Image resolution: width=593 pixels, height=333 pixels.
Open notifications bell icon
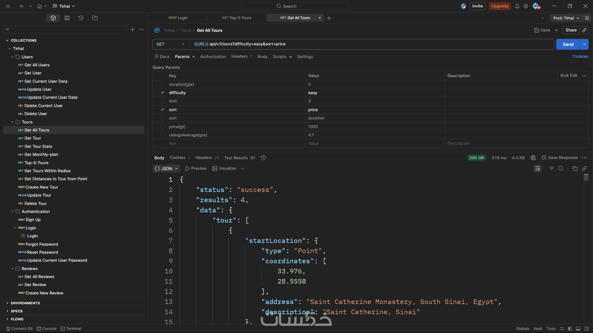[517, 6]
